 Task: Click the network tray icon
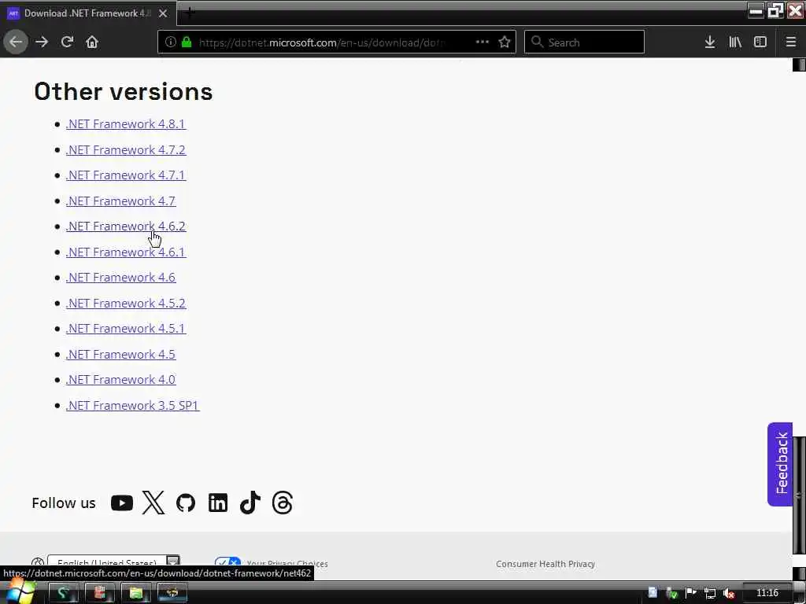tap(710, 594)
